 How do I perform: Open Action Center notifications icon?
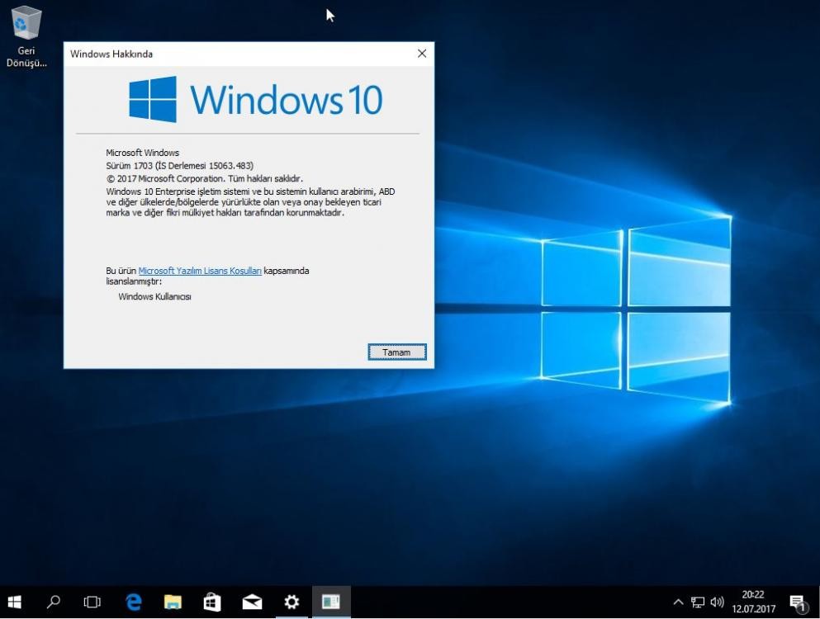click(798, 602)
